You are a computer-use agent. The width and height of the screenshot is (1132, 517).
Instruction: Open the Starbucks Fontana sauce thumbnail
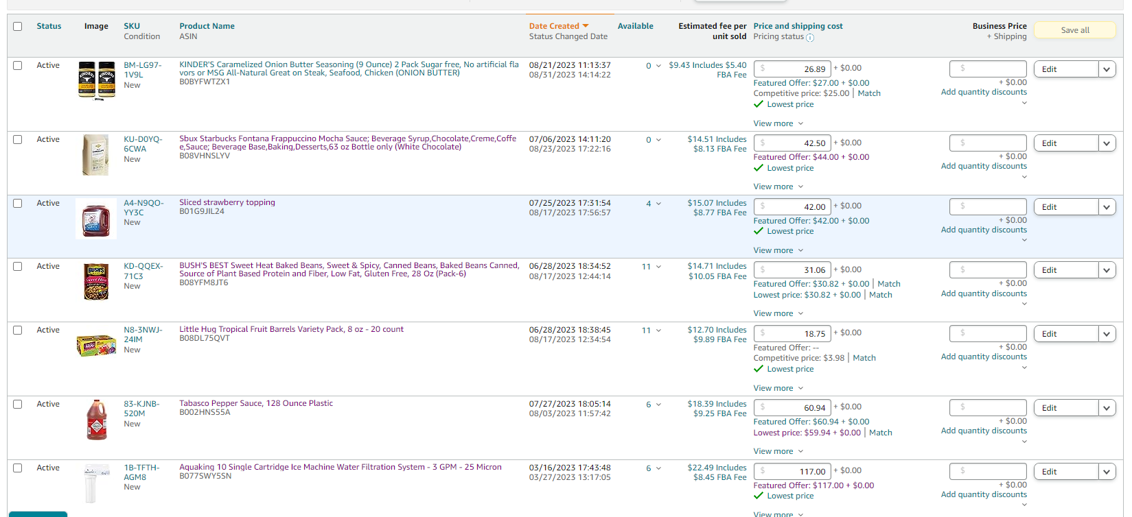click(96, 155)
